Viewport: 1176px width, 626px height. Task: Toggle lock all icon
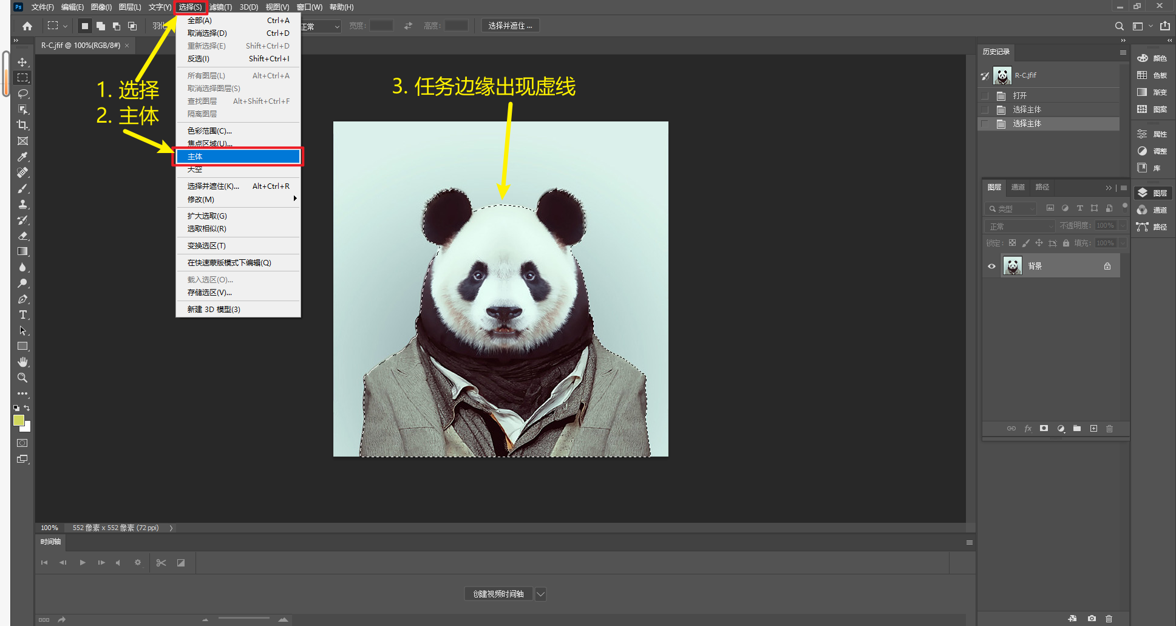[1066, 243]
